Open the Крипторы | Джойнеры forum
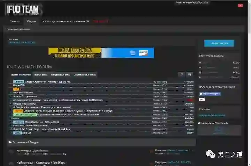The image size is (251, 166). coord(33,150)
